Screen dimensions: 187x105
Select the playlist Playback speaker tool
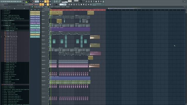(x=47, y=7)
